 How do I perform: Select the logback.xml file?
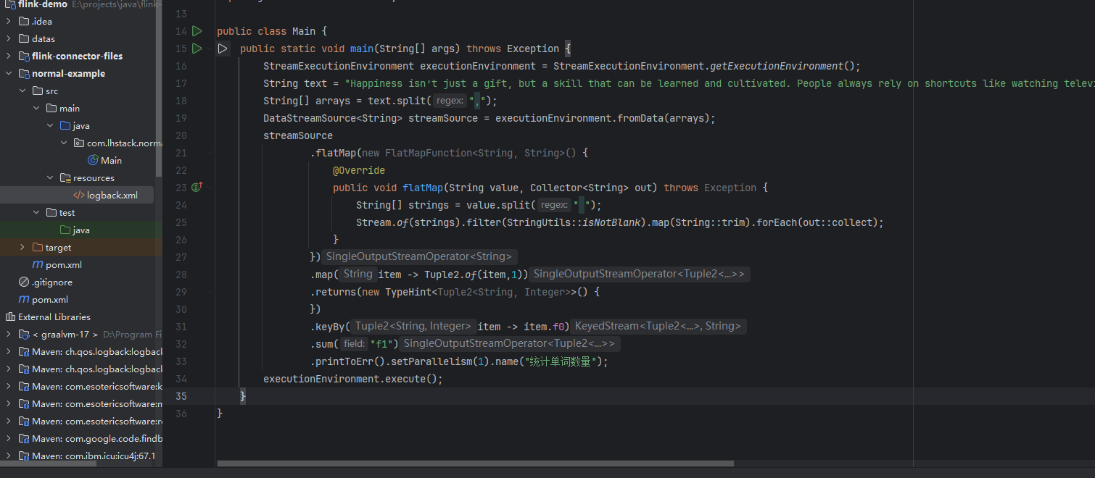tap(112, 195)
